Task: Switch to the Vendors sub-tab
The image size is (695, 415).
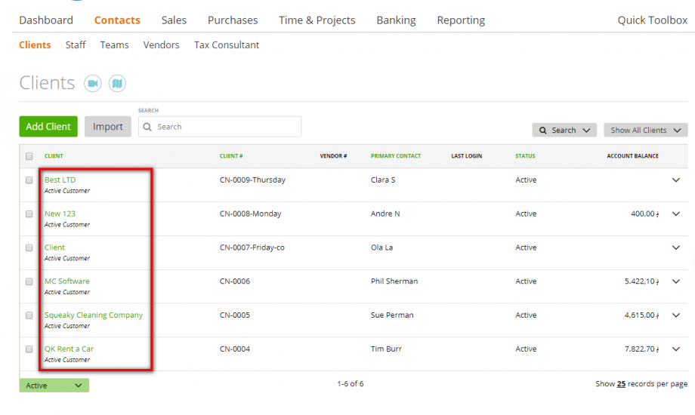Action: pos(162,45)
